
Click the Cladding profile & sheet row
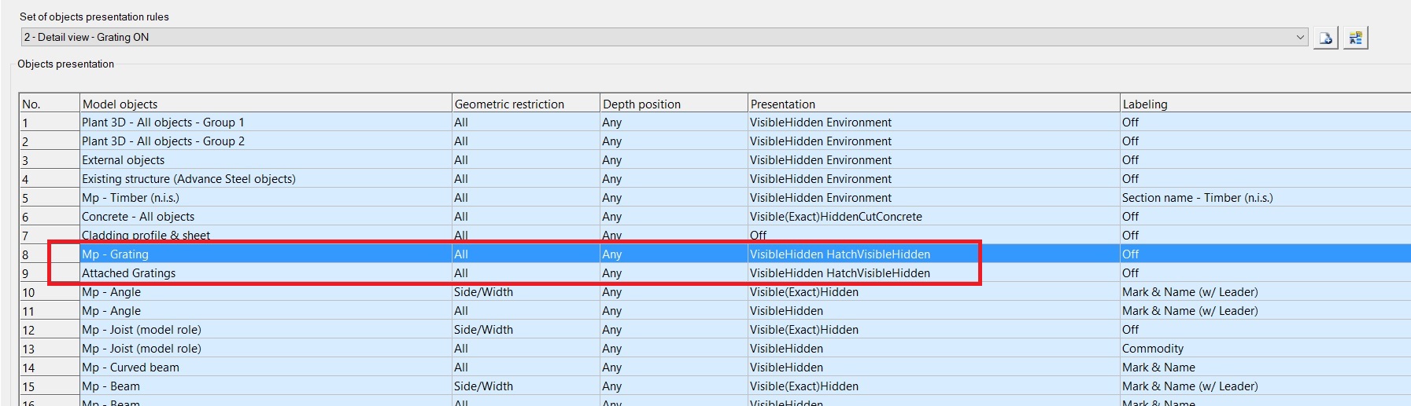(x=146, y=235)
